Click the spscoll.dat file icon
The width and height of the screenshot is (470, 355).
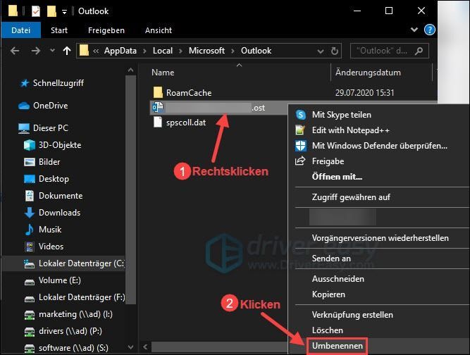tap(158, 123)
